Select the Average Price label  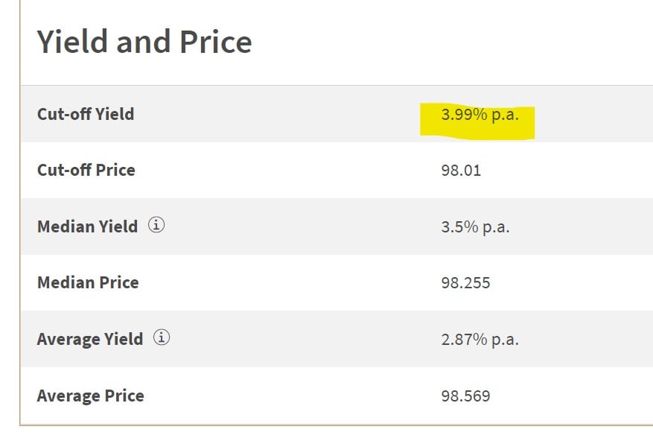[x=90, y=396]
